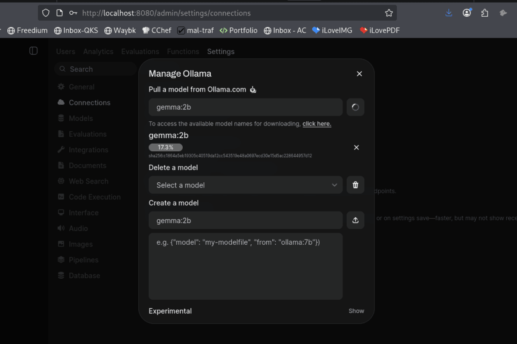The height and width of the screenshot is (344, 517).
Task: Open browser extensions puzzle icon
Action: (485, 13)
